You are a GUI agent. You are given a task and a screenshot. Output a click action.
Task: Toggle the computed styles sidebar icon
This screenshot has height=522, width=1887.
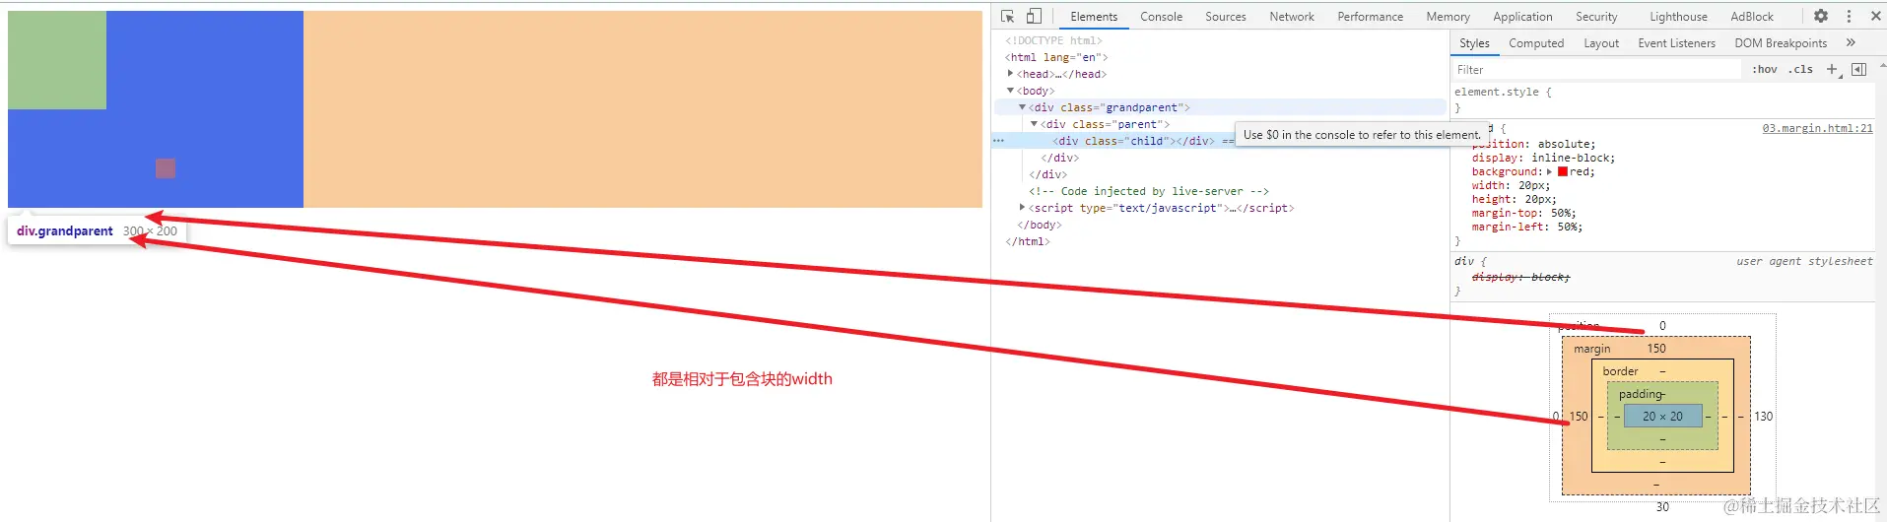[1859, 69]
